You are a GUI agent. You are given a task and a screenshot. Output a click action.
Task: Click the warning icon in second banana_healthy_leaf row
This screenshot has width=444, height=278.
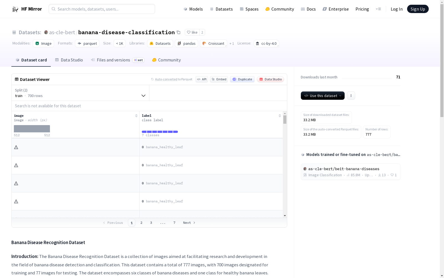[x=16, y=165]
